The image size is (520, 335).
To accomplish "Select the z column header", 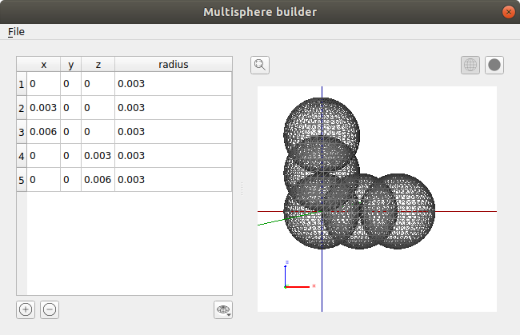I will 98,64.
